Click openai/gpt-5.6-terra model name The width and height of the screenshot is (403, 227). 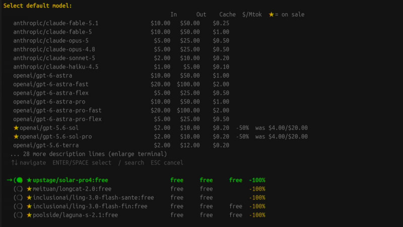(x=46, y=145)
